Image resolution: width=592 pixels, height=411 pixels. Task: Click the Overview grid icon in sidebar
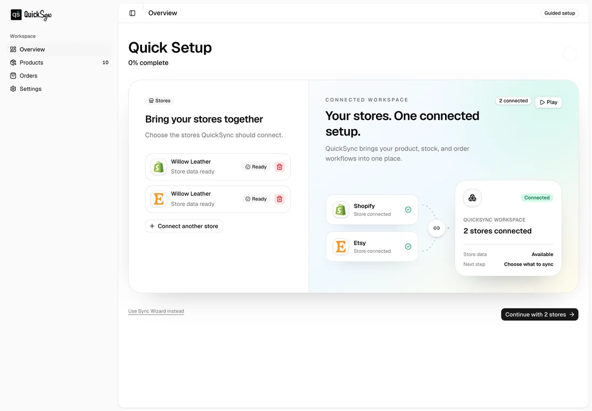point(13,49)
